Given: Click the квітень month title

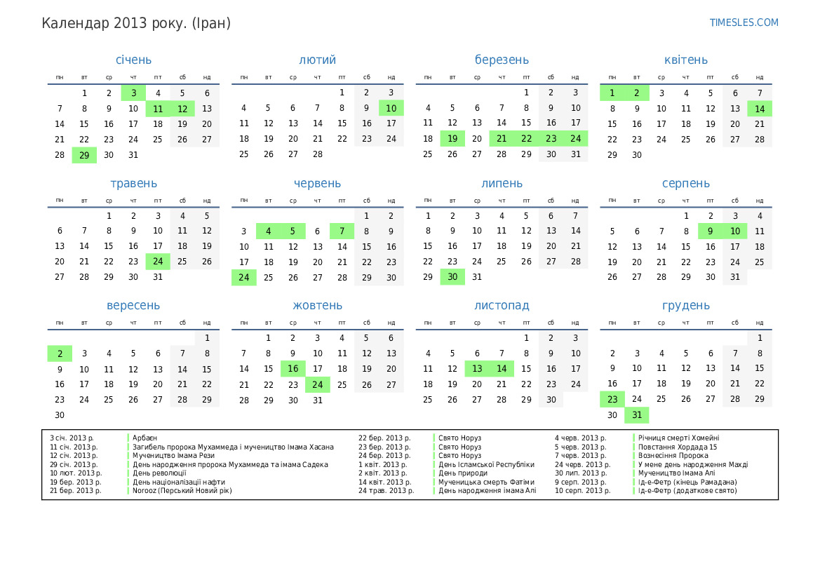Looking at the screenshot, I should click(x=686, y=60).
